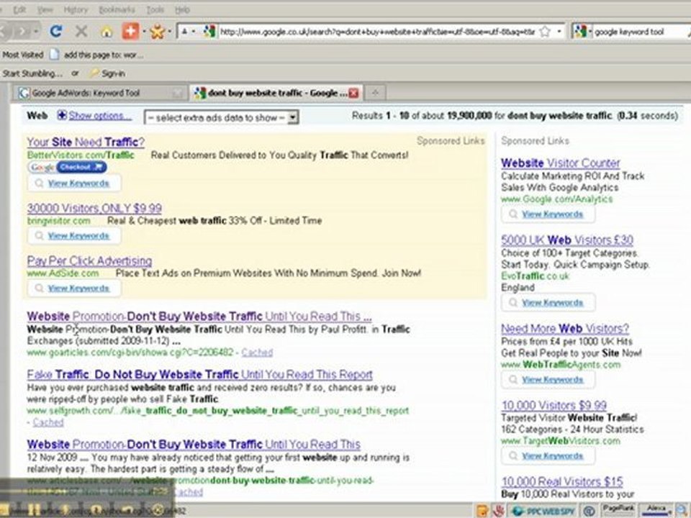Click the PageRank status bar indicator
Image resolution: width=691 pixels, height=518 pixels.
tap(618, 510)
